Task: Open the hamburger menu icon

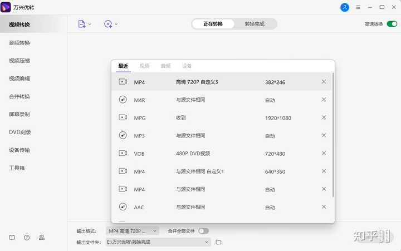Action: (x=358, y=7)
